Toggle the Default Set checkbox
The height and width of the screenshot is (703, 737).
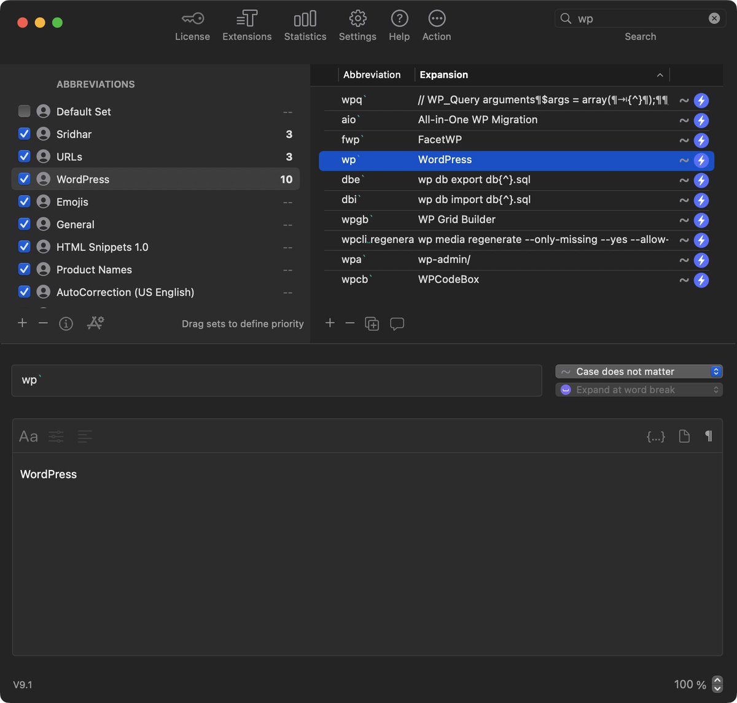[24, 111]
